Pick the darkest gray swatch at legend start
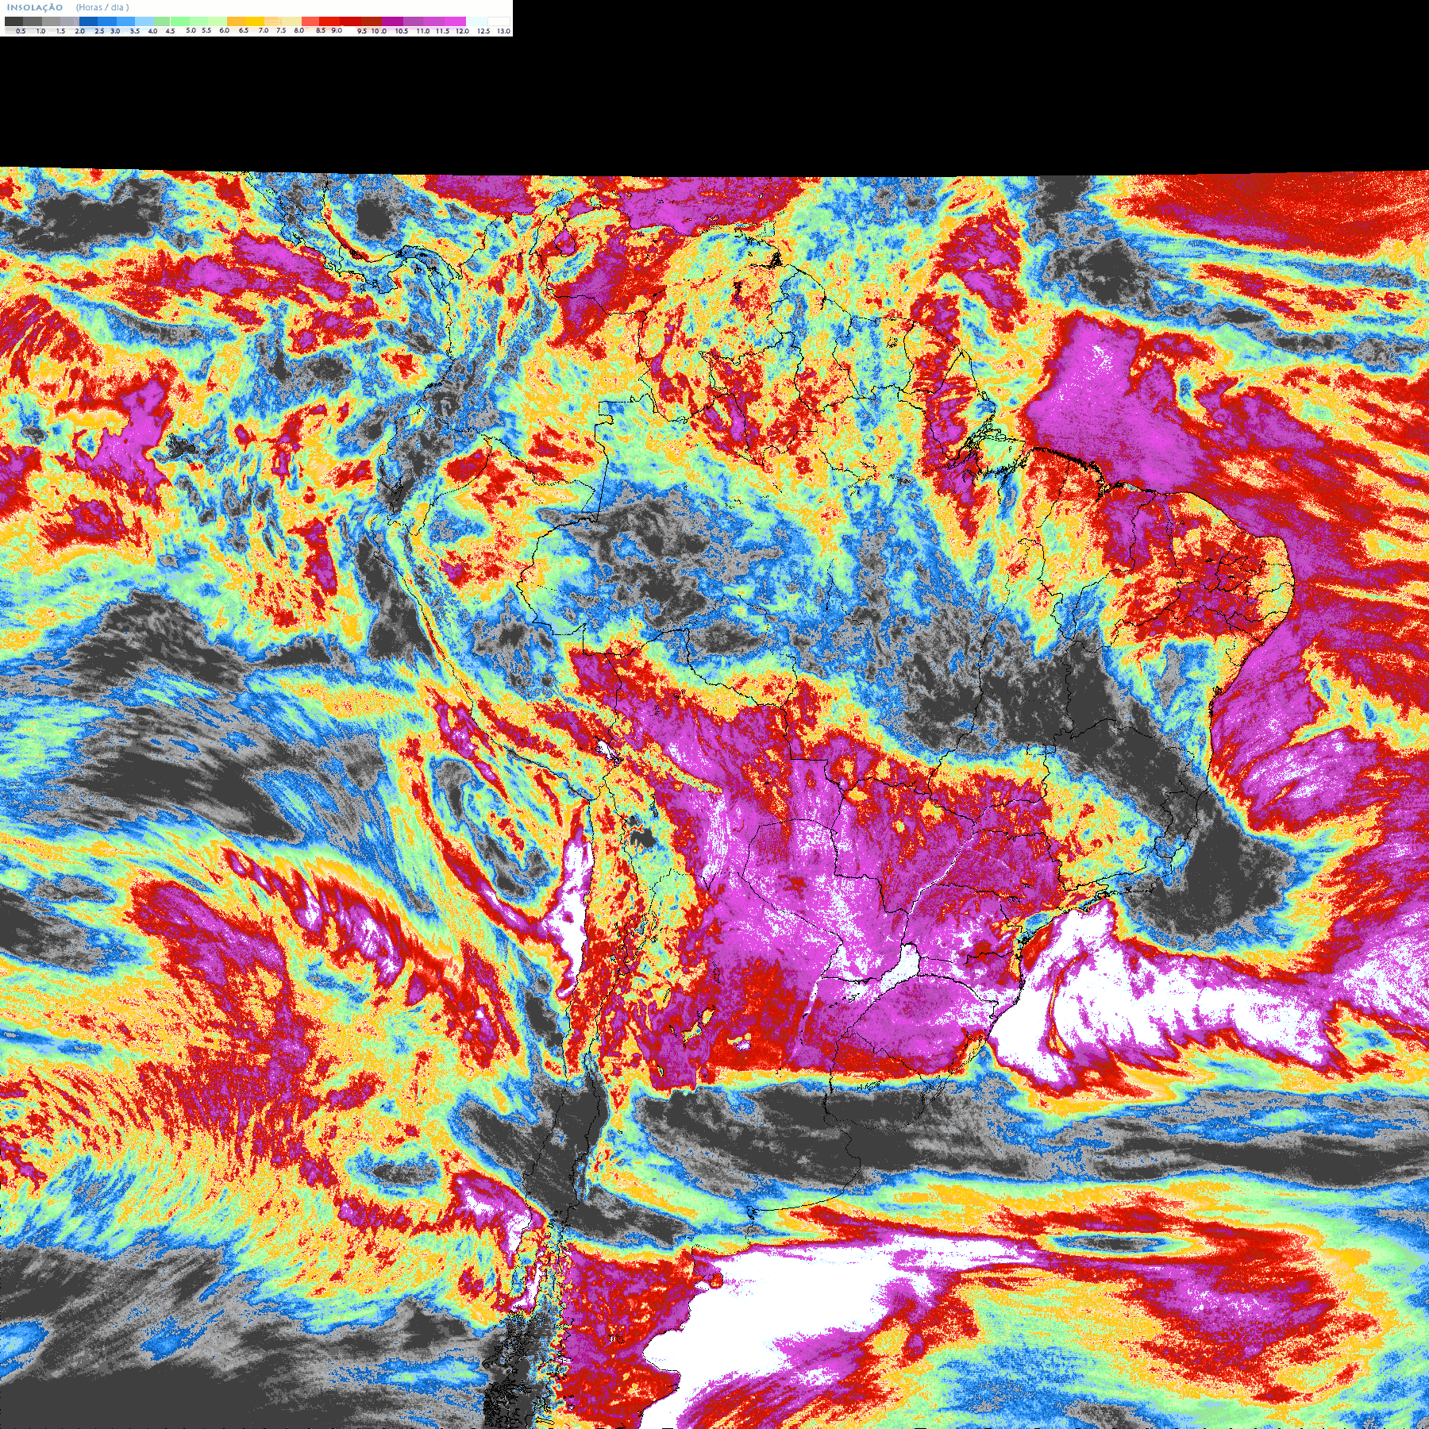Image resolution: width=1429 pixels, height=1429 pixels. tap(13, 21)
